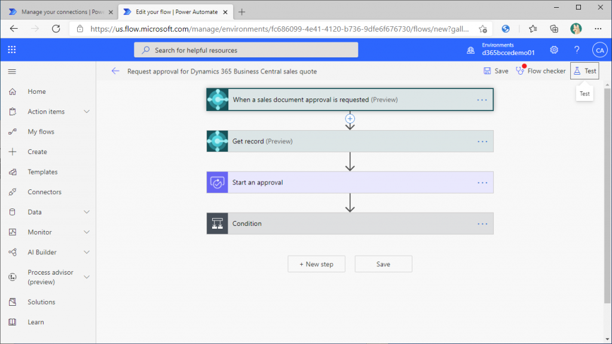The width and height of the screenshot is (612, 344).
Task: Expand the Start an approval step
Action: (350, 182)
